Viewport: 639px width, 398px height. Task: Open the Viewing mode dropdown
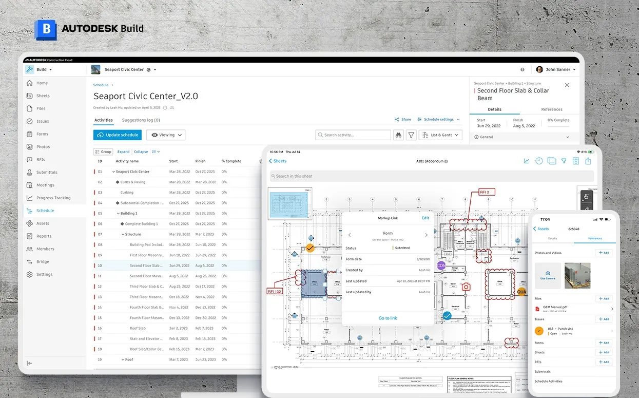166,135
